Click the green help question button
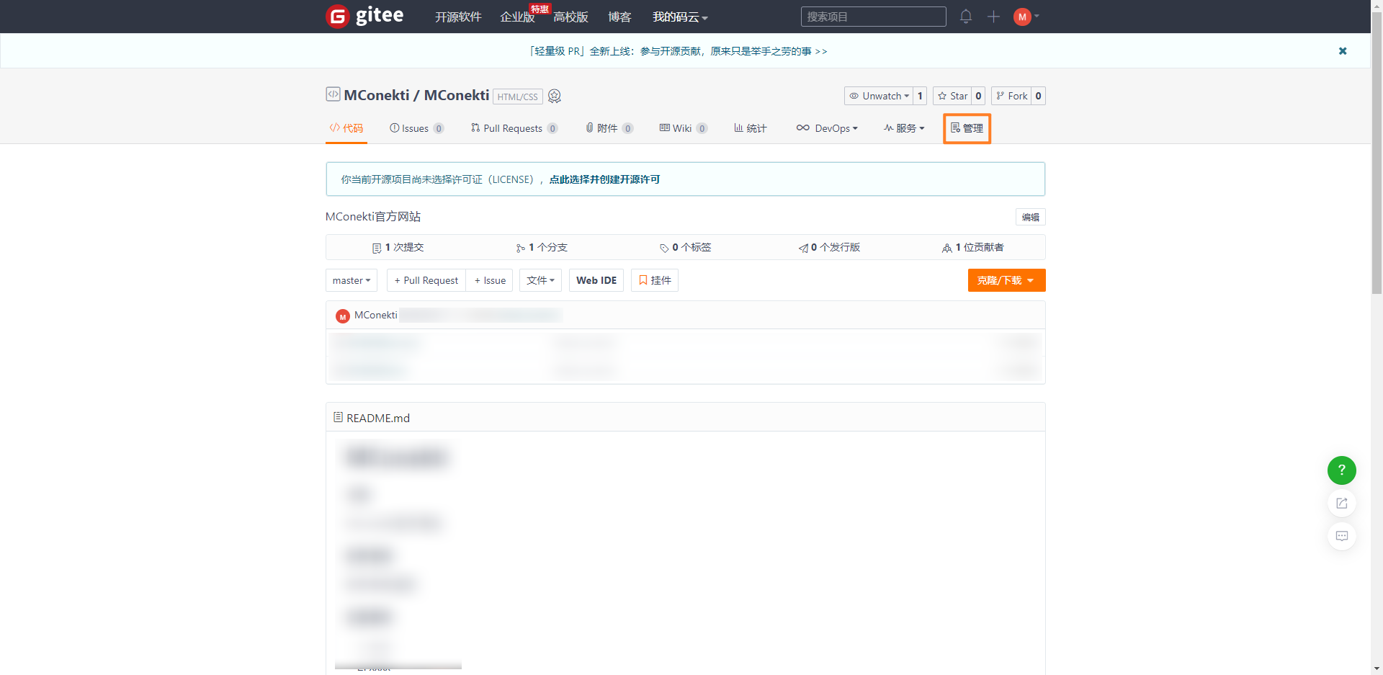This screenshot has height=675, width=1383. [x=1342, y=470]
